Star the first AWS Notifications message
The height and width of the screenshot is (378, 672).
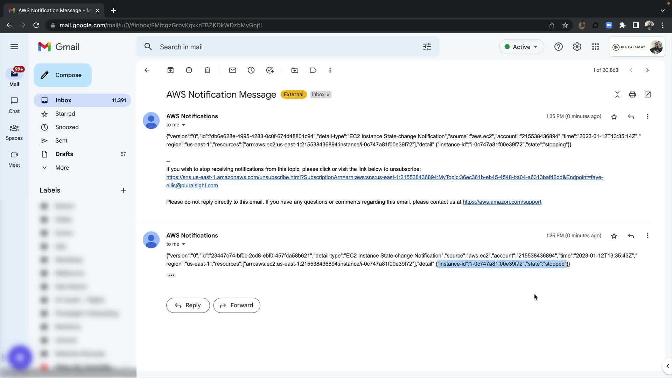coord(614,117)
